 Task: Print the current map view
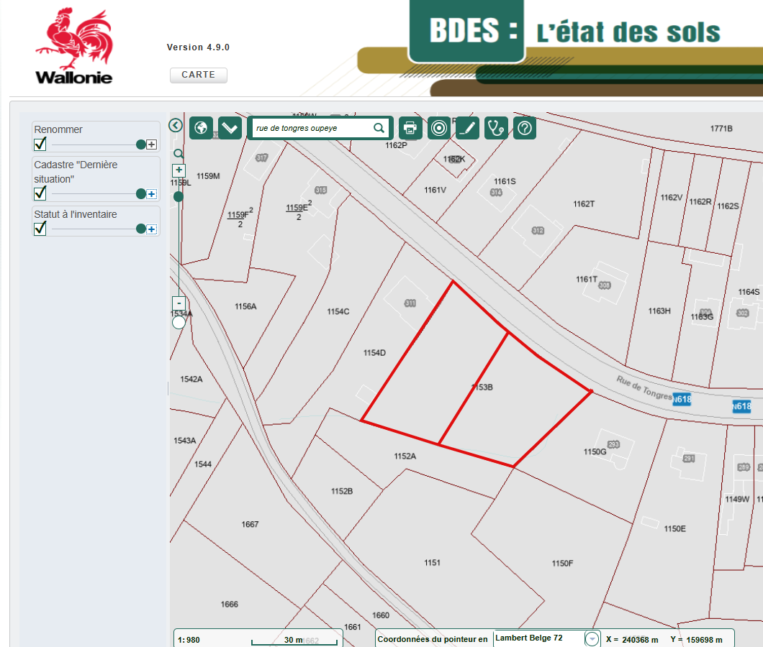pos(410,128)
